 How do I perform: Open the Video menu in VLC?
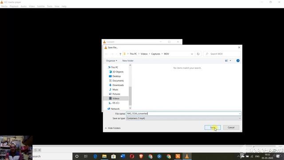pyautogui.click(x=32, y=6)
